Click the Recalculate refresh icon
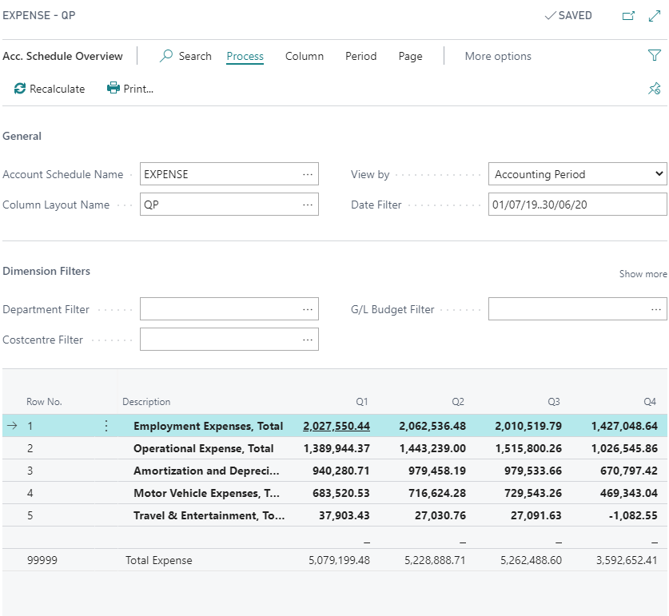The image size is (669, 616). click(x=20, y=89)
